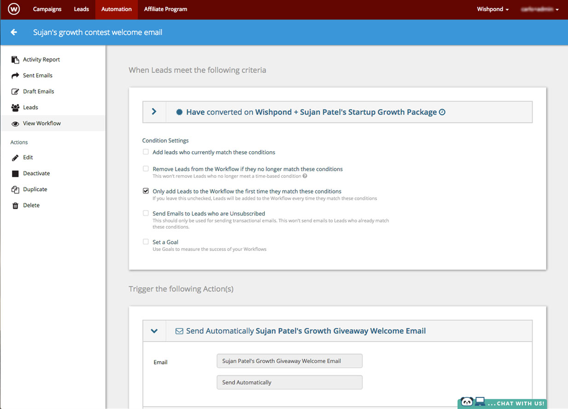The width and height of the screenshot is (568, 409).
Task: Check Remove Leads from the Workflow option
Action: click(146, 169)
